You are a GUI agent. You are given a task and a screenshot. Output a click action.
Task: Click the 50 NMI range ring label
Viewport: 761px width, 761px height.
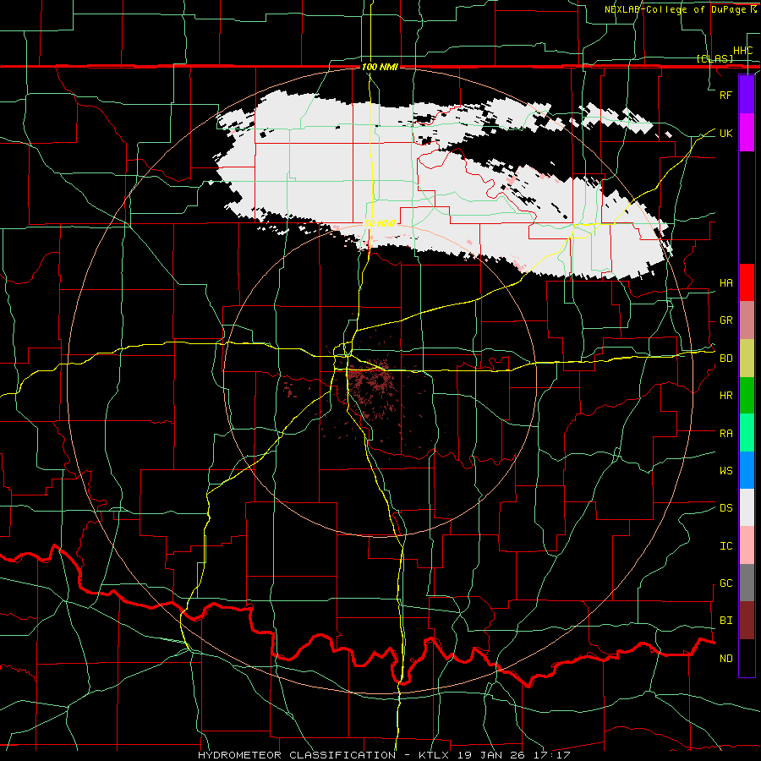[380, 223]
